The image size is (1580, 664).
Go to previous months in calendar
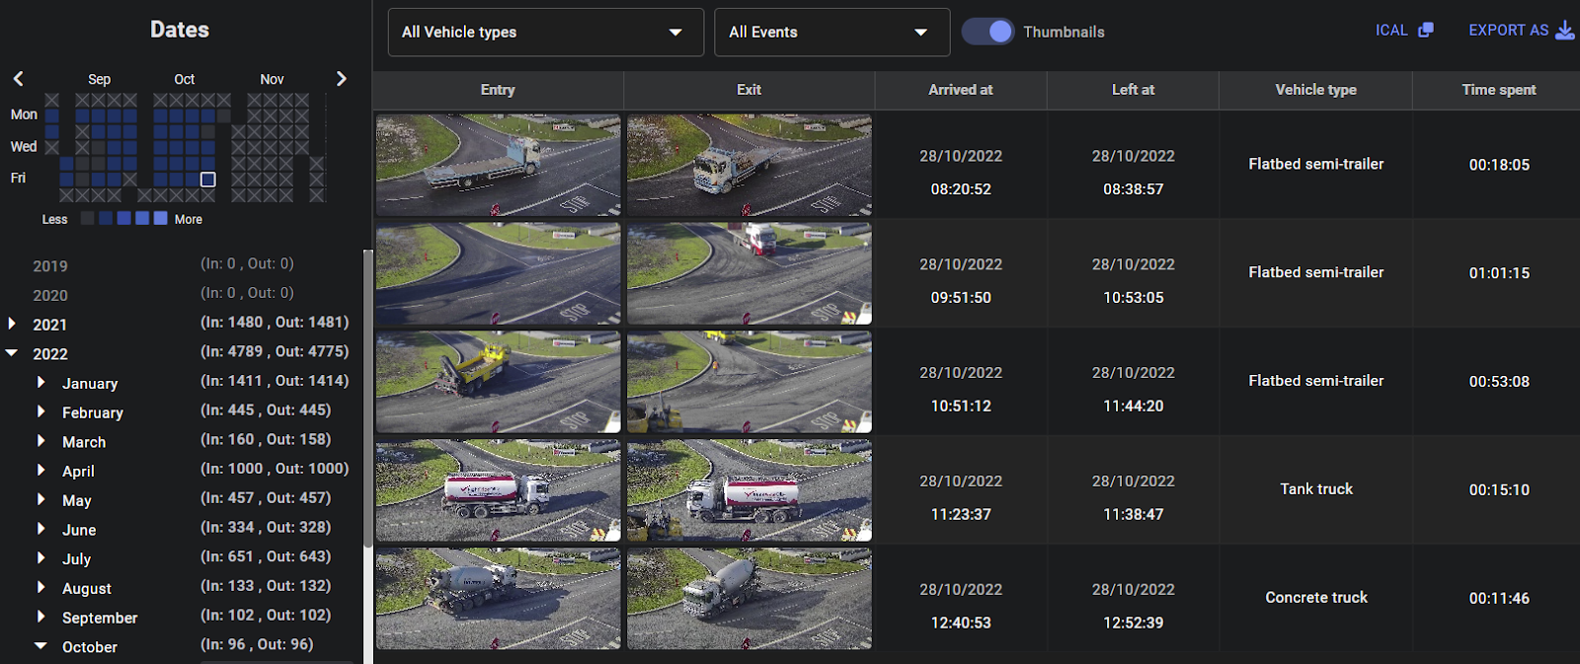click(18, 79)
